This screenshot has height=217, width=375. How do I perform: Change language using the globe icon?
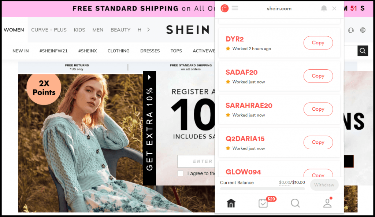363,30
